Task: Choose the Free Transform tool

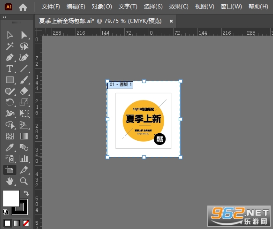Action: [x=24, y=114]
